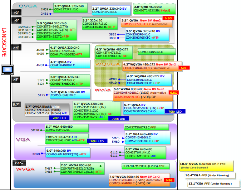This screenshot has width=241, height=191.
Task: Click COM50T5M78GLC part number
Action: [x=63, y=80]
